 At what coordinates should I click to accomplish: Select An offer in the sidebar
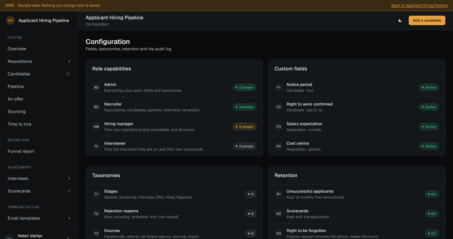coord(39,99)
